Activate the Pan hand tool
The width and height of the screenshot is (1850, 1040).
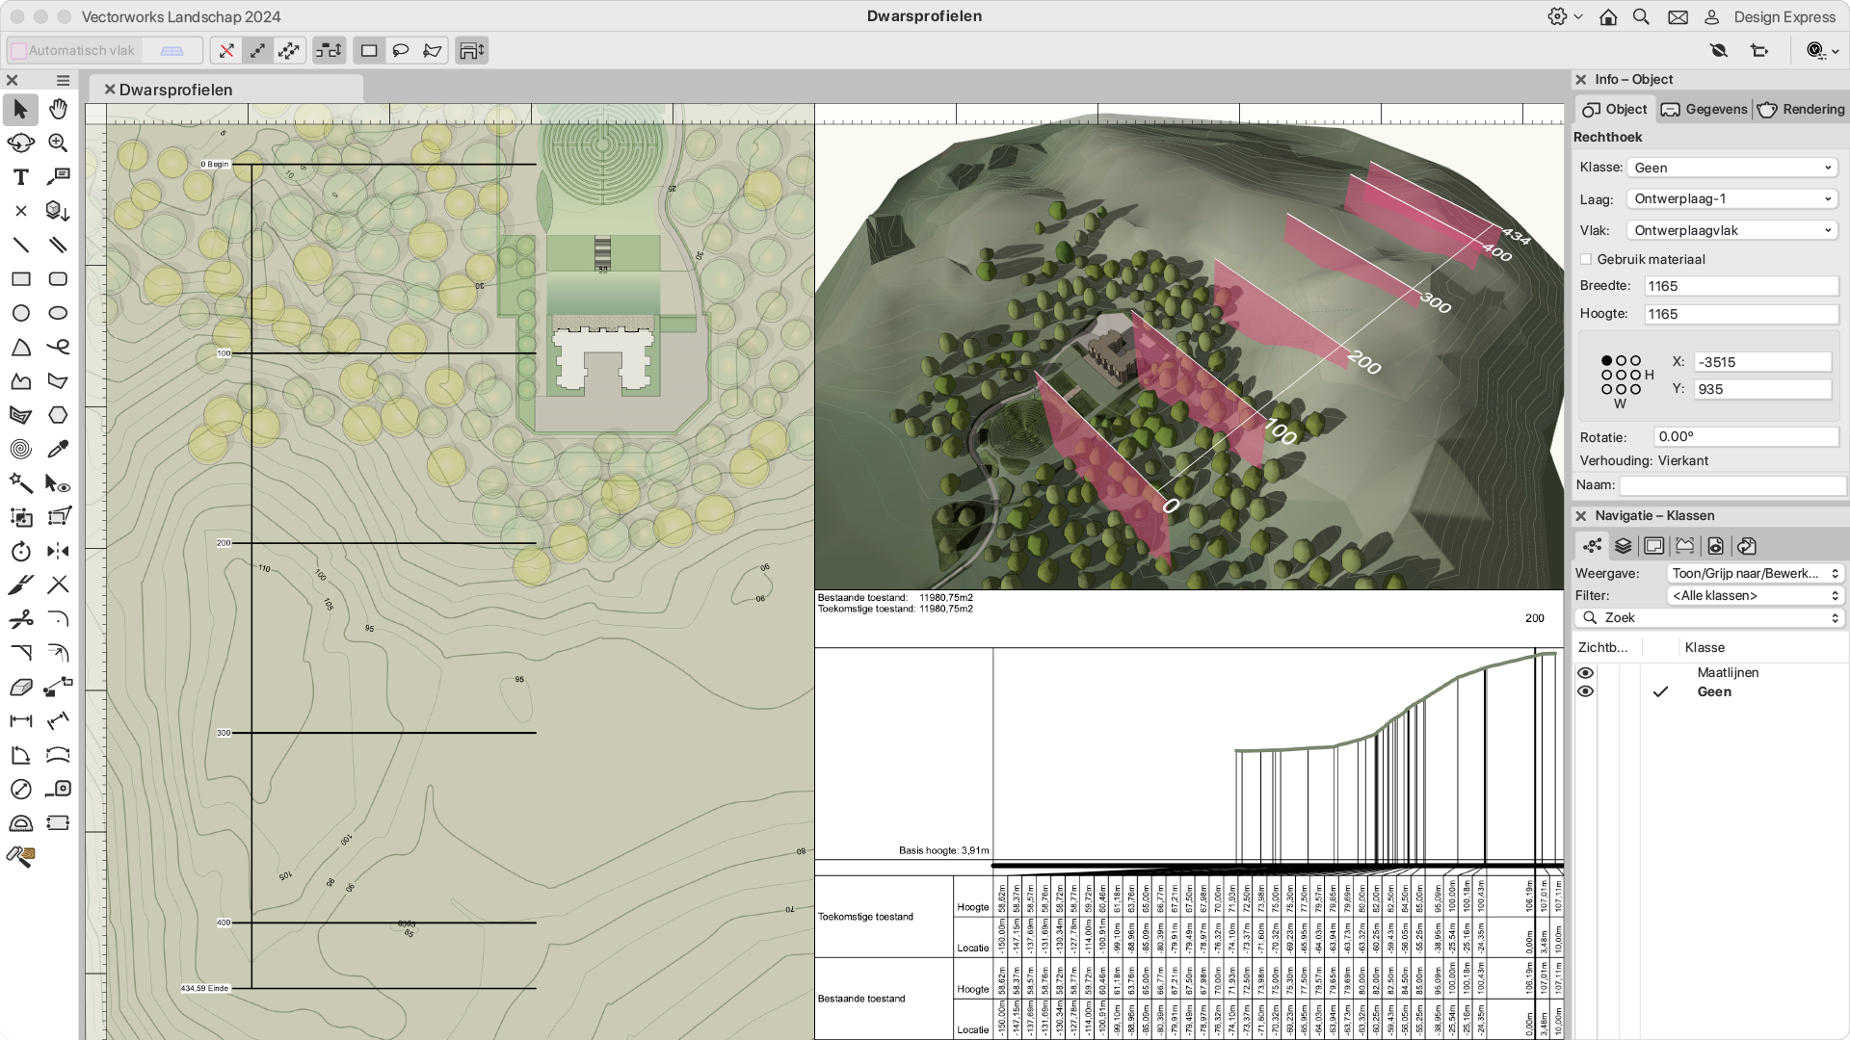tap(58, 109)
